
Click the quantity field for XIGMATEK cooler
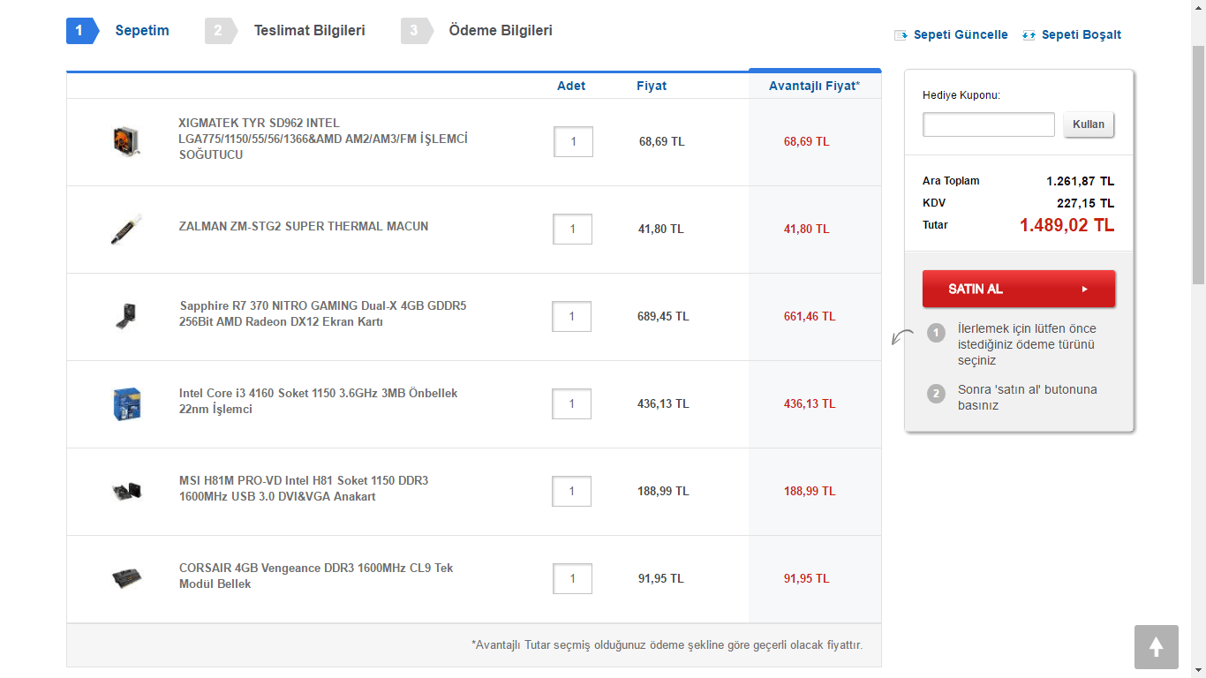(x=573, y=141)
